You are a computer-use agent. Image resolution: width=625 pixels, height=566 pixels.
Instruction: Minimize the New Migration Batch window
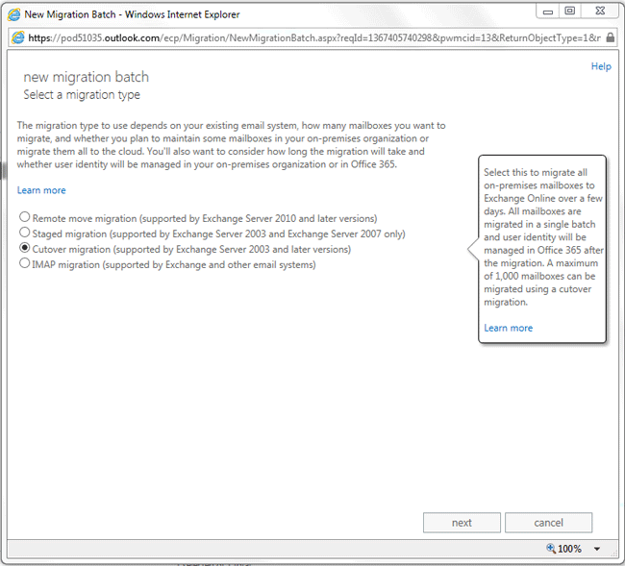pyautogui.click(x=548, y=12)
